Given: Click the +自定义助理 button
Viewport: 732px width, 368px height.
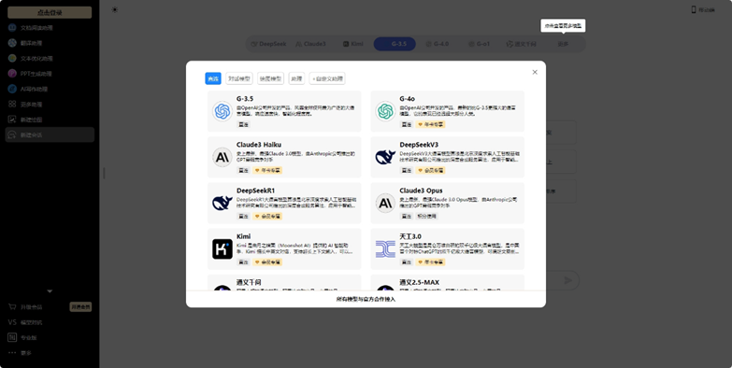Looking at the screenshot, I should point(327,78).
